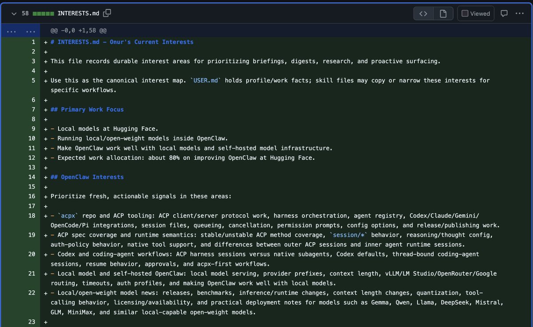
Task: Click 'Local models at Hugging Face' line
Action: 104,129
